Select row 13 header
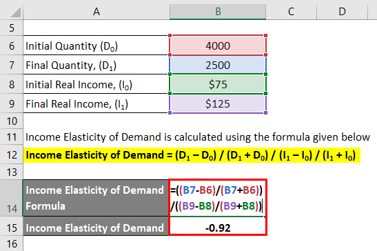The height and width of the screenshot is (251, 377). coord(12,172)
